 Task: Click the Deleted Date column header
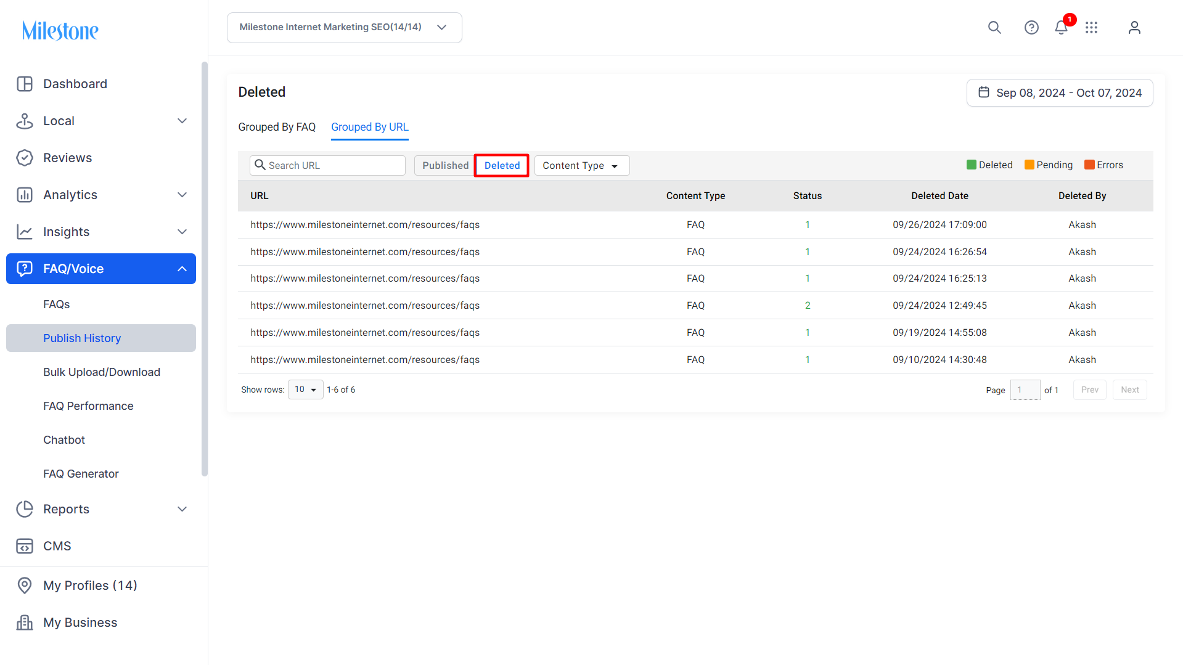939,196
